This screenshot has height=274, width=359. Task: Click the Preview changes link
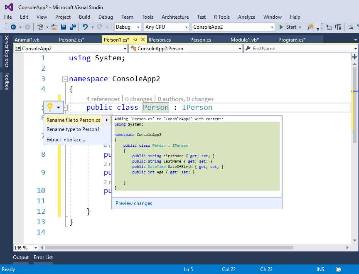coord(134,203)
